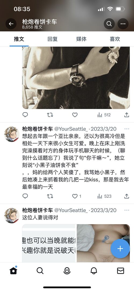Open options for the 想起去年 tweet
The width and height of the screenshot is (134, 291).
tap(127, 129)
